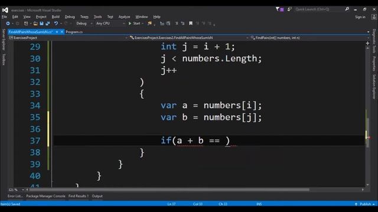Click the Visual Studio logo icon

click(x=5, y=10)
